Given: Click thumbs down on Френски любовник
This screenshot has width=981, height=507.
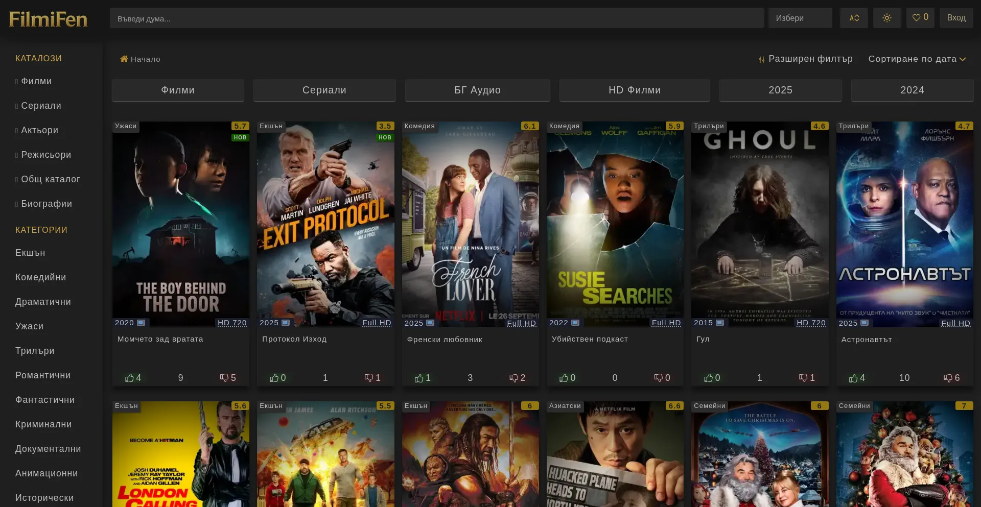Looking at the screenshot, I should 513,378.
